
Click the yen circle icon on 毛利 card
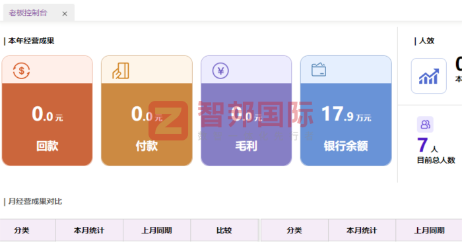click(x=220, y=71)
